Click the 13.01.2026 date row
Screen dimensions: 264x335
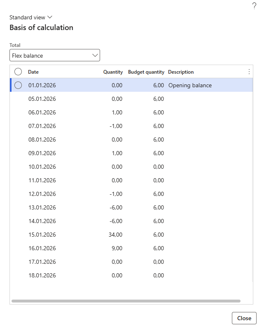[x=42, y=207]
